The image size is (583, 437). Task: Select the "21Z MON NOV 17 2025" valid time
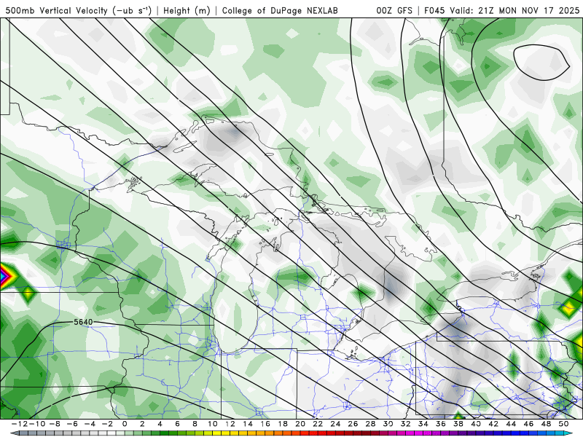[x=529, y=10]
